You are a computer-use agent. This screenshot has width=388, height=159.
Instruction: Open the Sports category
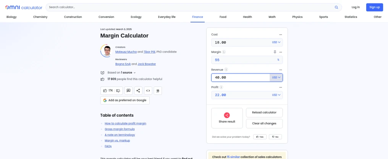323,17
